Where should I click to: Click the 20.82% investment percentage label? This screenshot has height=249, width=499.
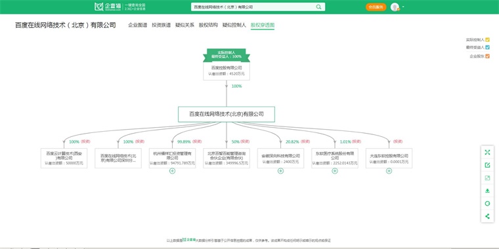click(292, 142)
